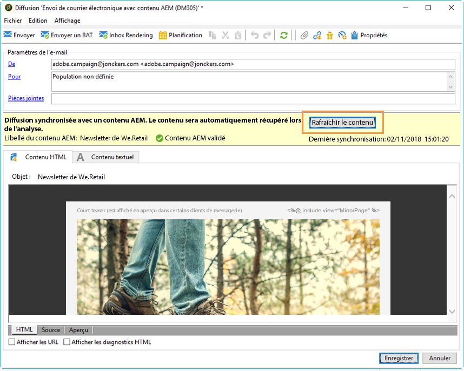Image resolution: width=464 pixels, height=371 pixels.
Task: Click the copy icon in toolbar
Action: (213, 36)
